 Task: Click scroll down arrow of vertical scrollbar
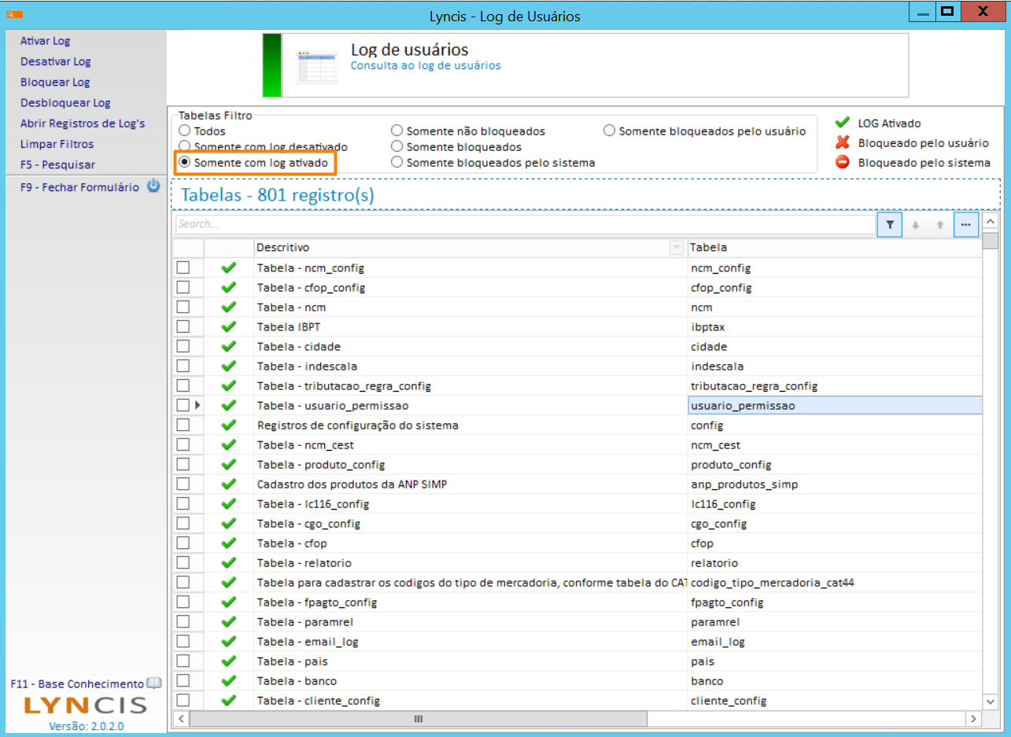coord(991,701)
